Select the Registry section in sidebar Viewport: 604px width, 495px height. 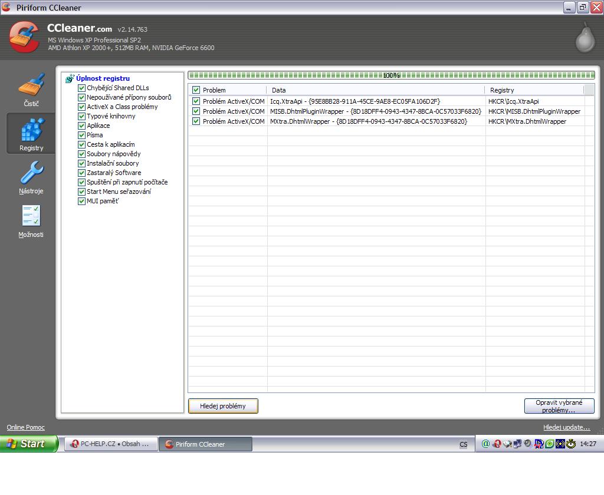pyautogui.click(x=31, y=134)
